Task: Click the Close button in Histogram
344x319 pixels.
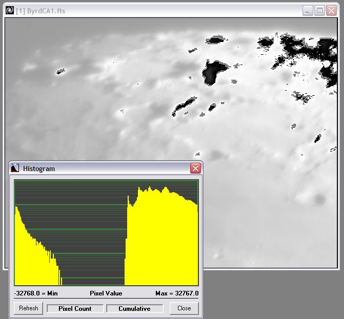Action: (184, 308)
